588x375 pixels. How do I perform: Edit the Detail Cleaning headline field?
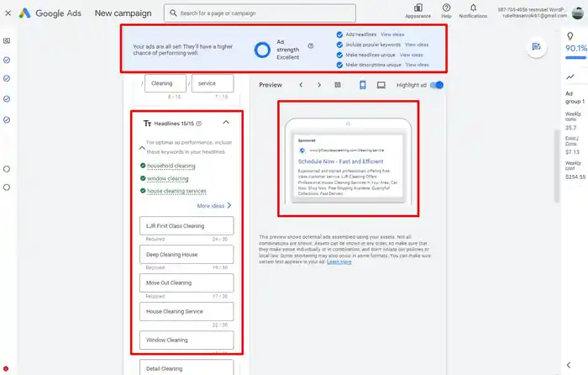tap(186, 367)
